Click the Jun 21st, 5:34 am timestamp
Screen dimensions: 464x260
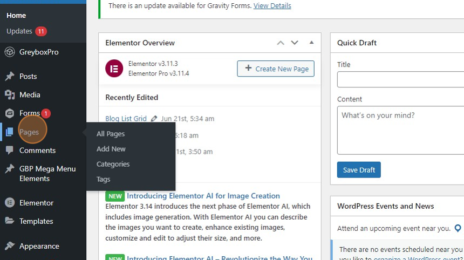[x=188, y=119]
